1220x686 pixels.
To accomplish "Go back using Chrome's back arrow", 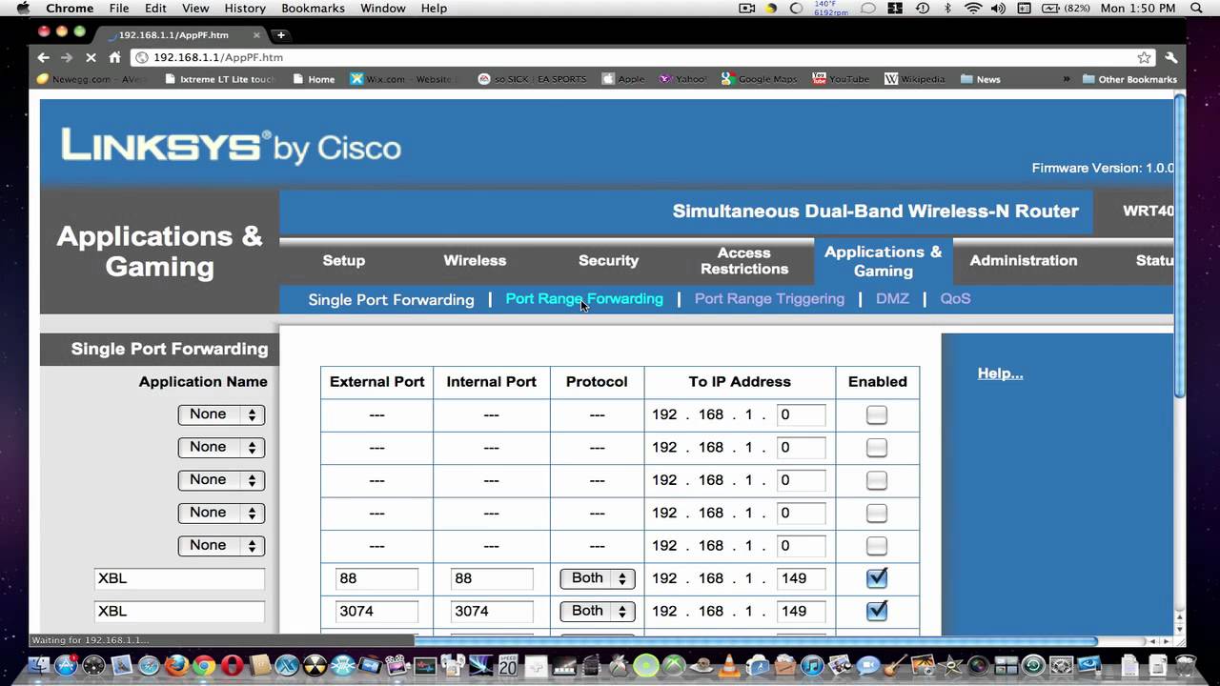I will pyautogui.click(x=43, y=57).
